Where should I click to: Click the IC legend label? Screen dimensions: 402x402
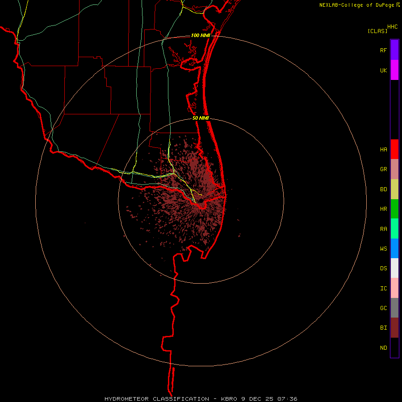point(383,288)
